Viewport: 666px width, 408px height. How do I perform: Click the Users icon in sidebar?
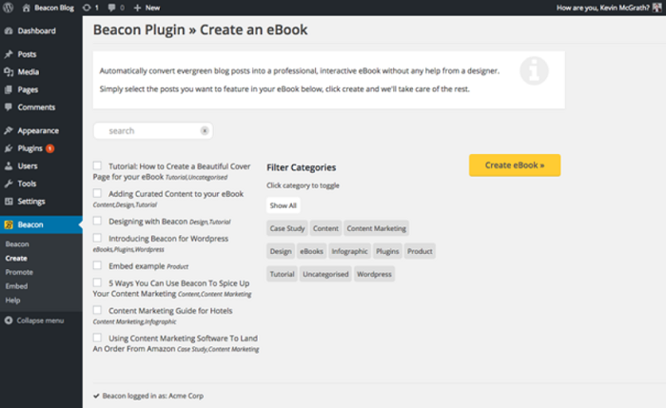click(9, 166)
